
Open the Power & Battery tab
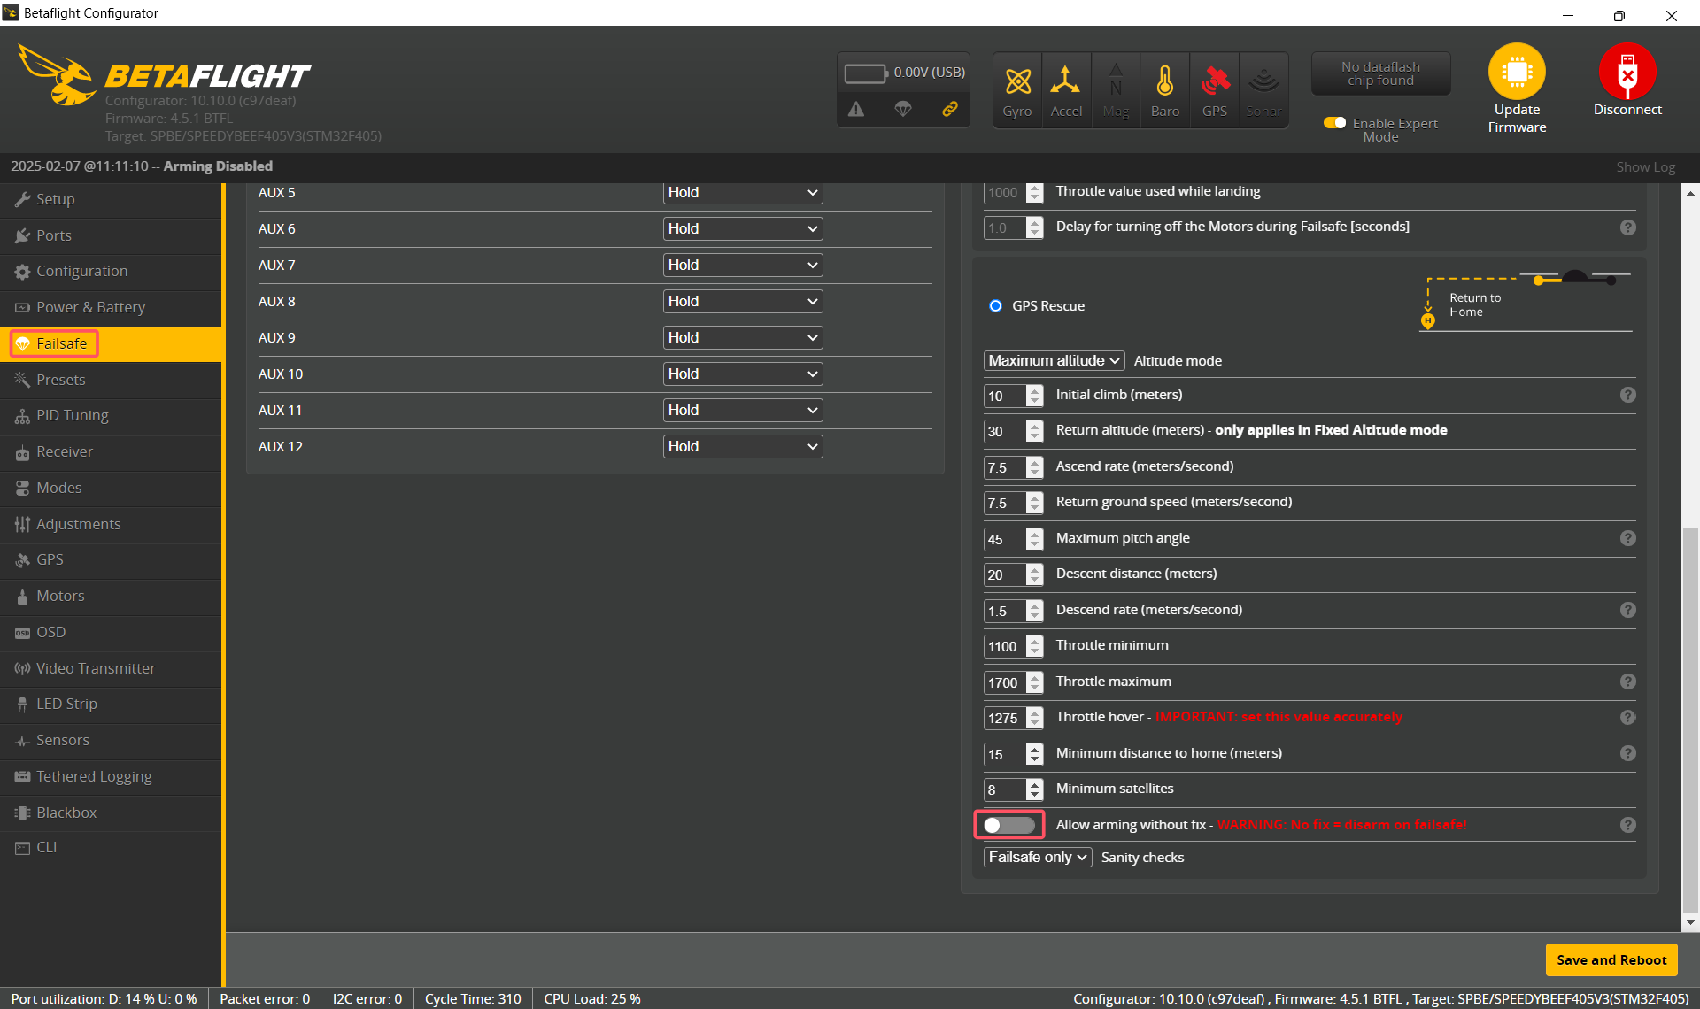tap(111, 308)
